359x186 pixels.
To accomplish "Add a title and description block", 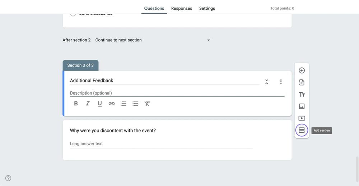I will tap(302, 94).
